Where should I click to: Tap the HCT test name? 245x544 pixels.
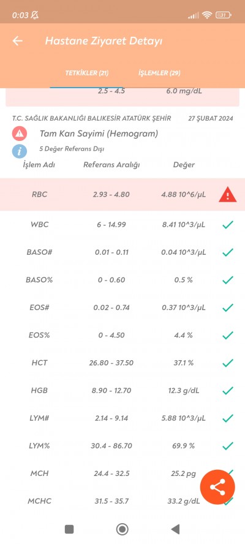pos(40,363)
